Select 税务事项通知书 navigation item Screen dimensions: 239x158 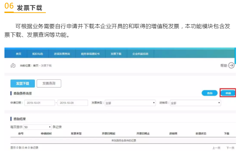click(90, 54)
